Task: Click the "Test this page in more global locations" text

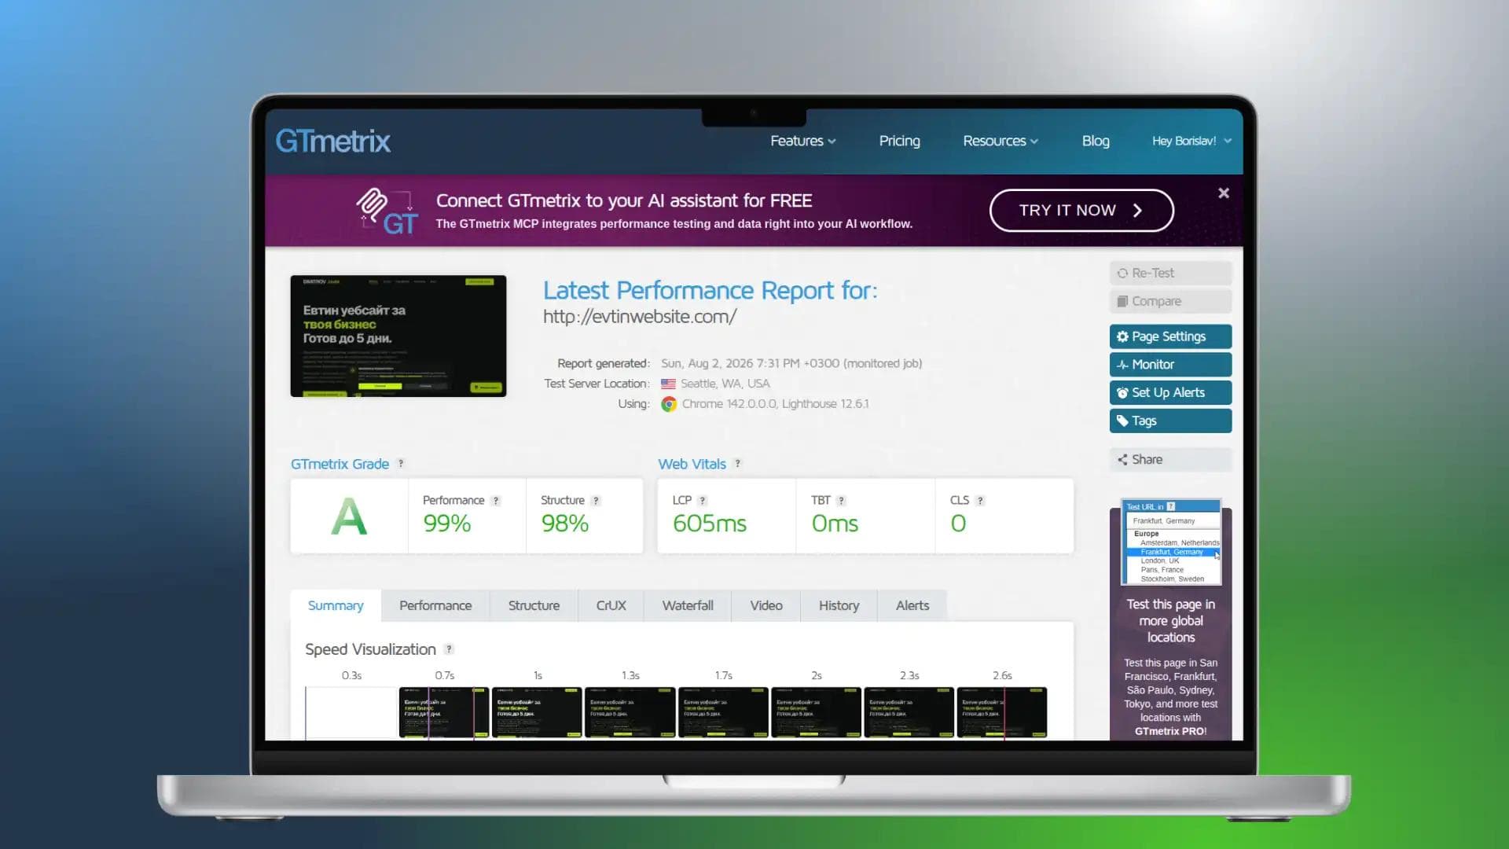Action: [x=1171, y=621]
